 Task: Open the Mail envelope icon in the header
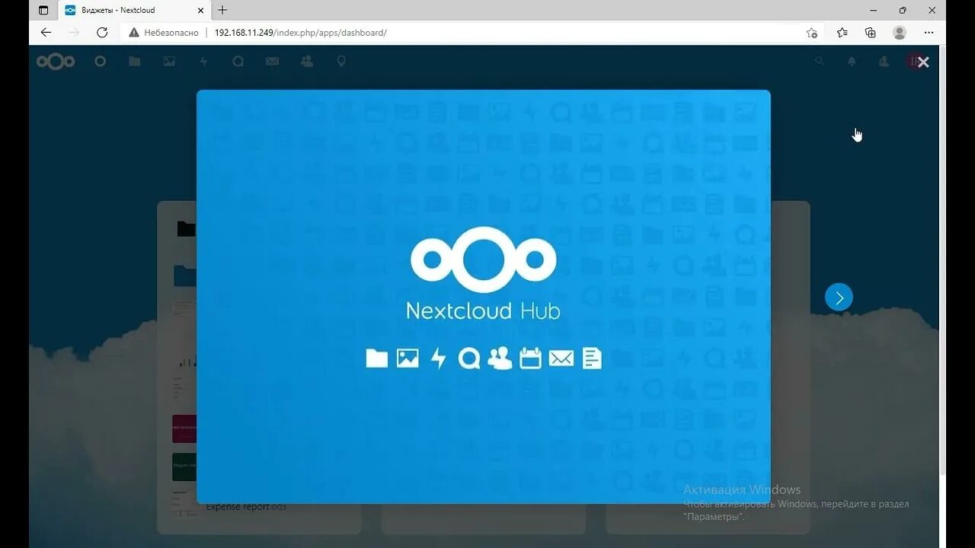pos(273,62)
